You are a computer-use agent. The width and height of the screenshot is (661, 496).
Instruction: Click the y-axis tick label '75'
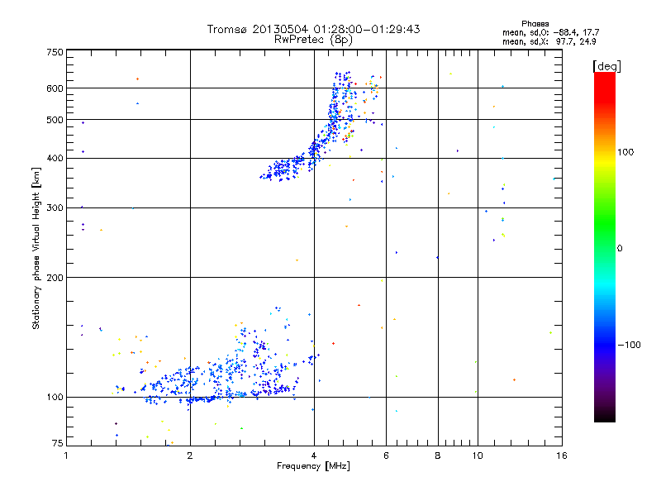(x=58, y=443)
